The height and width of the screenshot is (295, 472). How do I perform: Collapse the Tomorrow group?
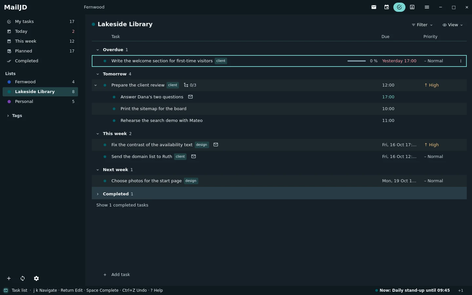(x=98, y=74)
